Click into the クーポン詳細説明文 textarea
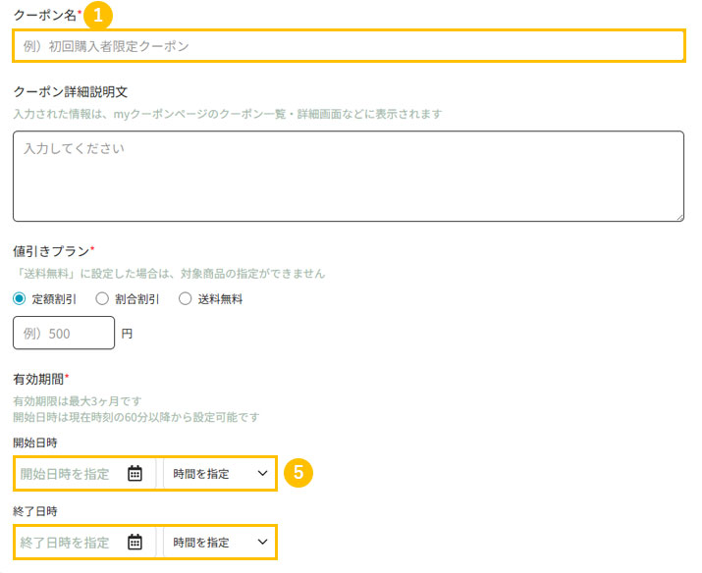The height and width of the screenshot is (573, 702). (x=349, y=177)
